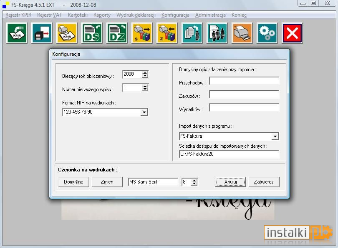This screenshot has width=338, height=248.
Task: Click the Domyślne font button
Action: [73, 182]
